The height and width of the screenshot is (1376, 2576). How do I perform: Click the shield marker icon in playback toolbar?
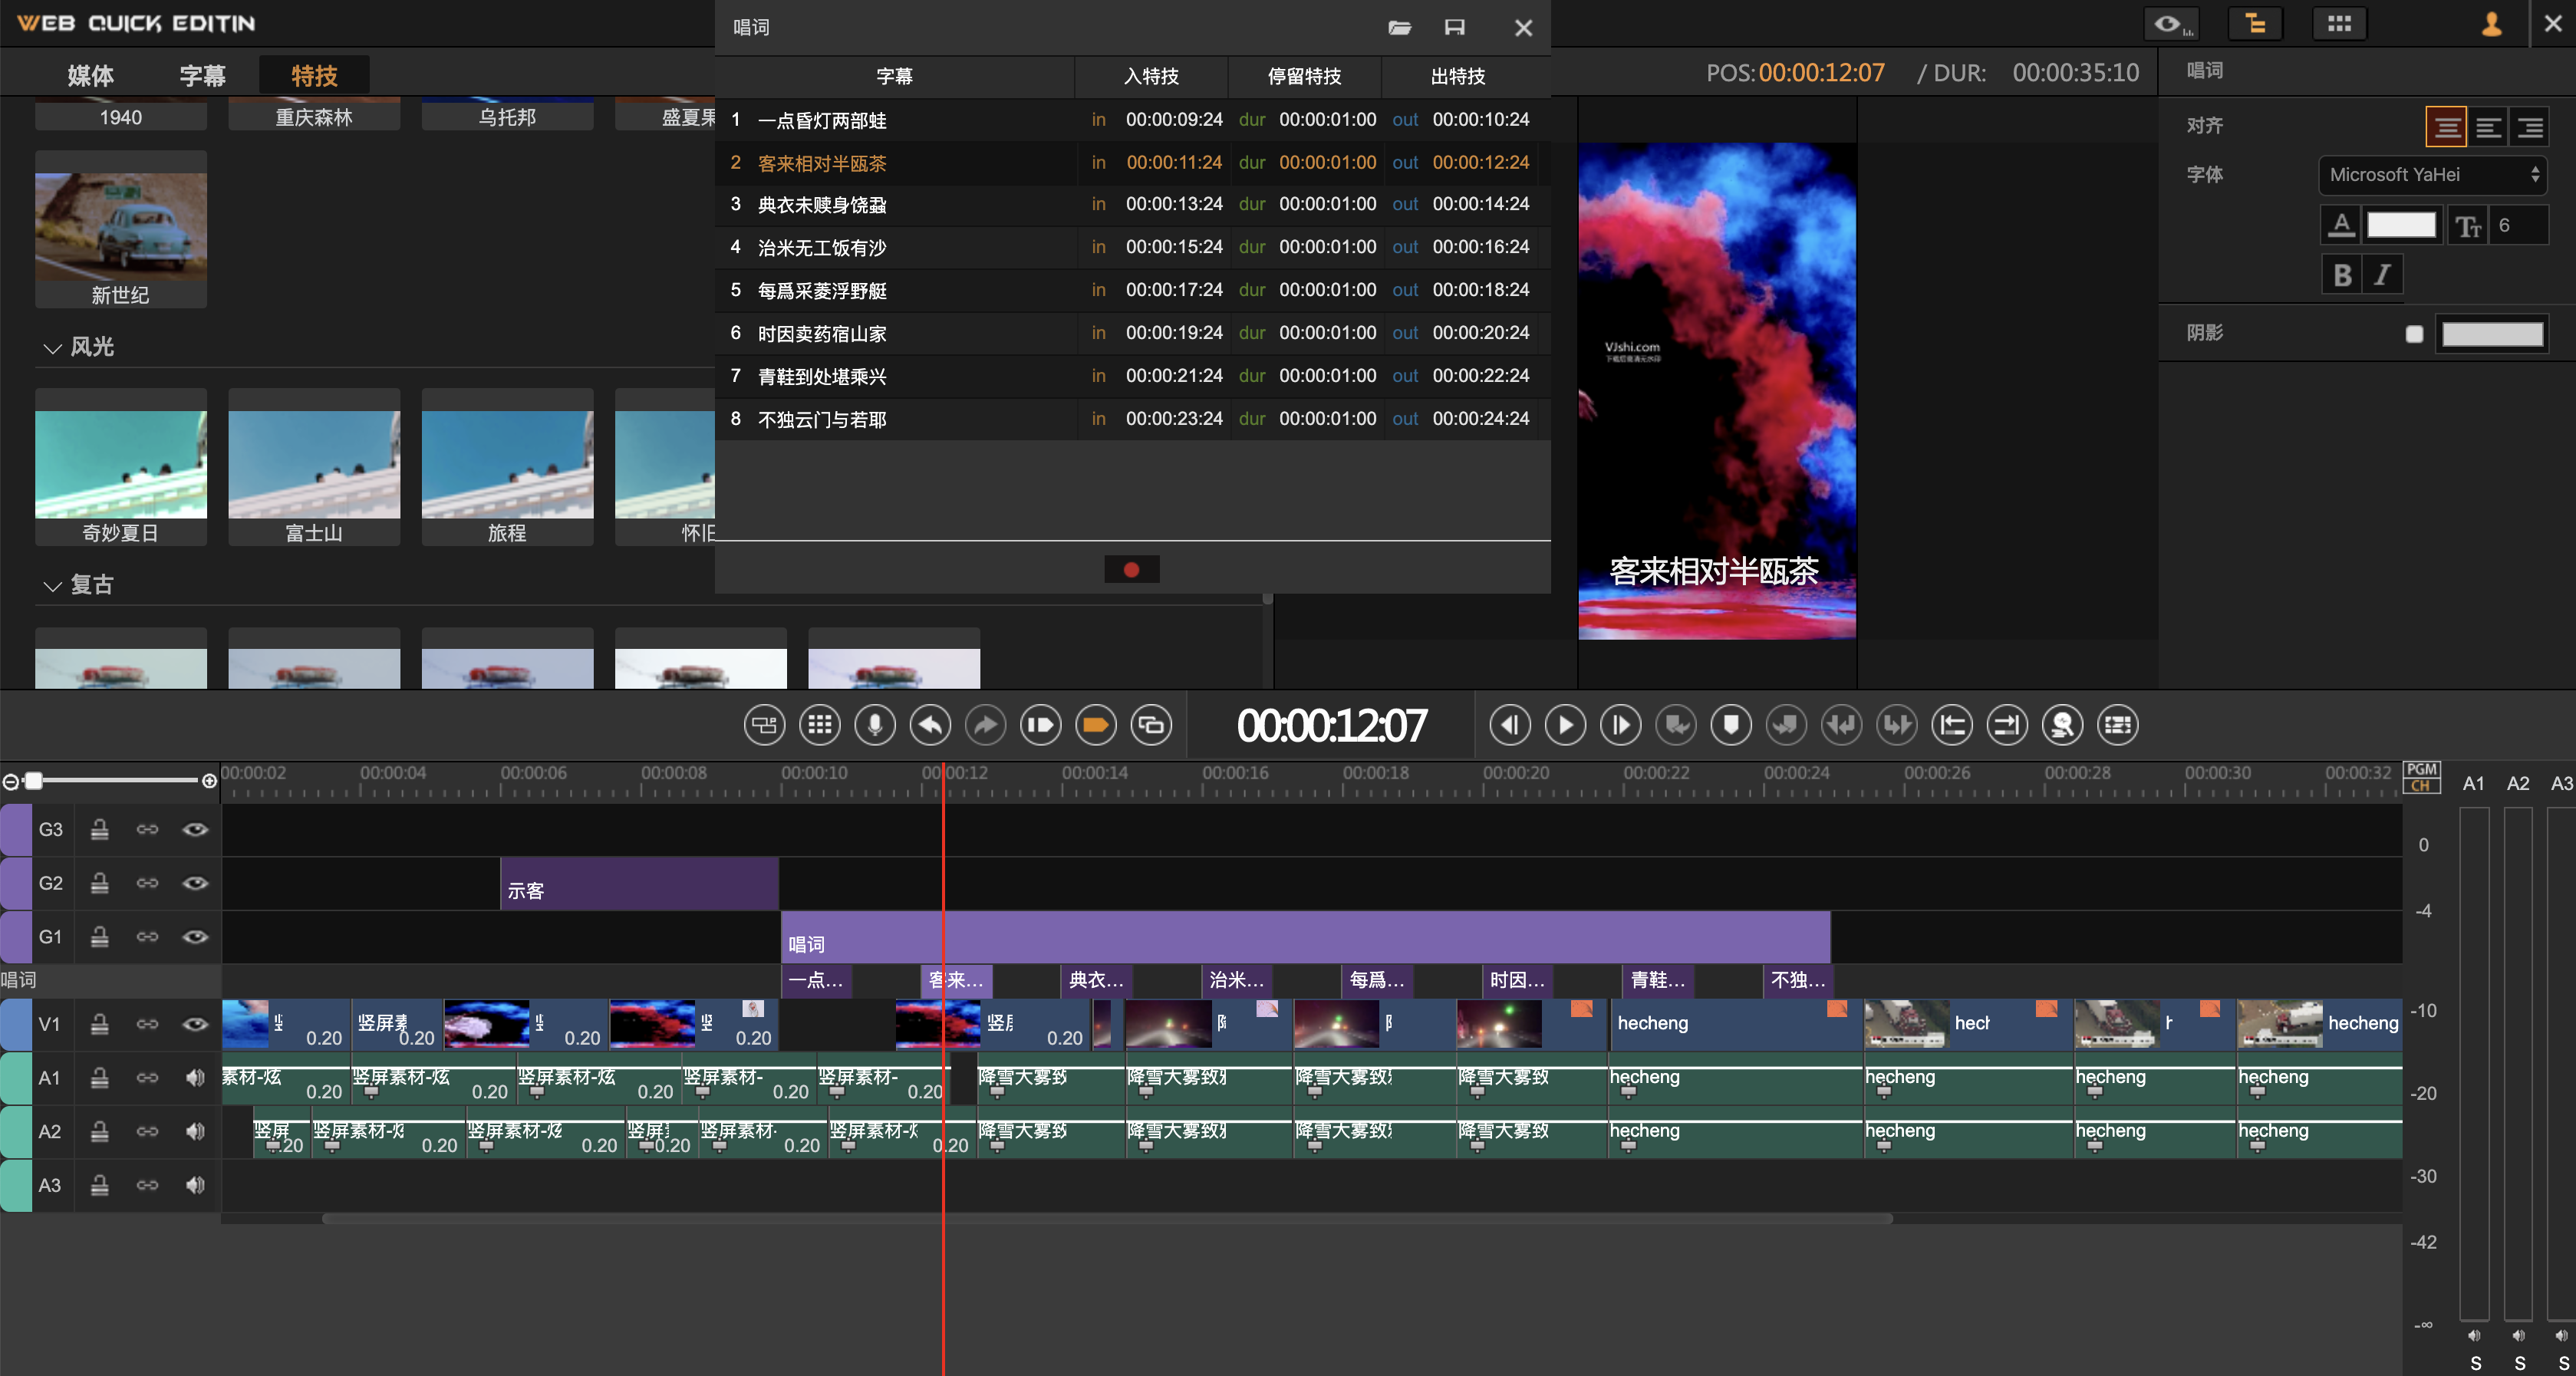click(1731, 725)
